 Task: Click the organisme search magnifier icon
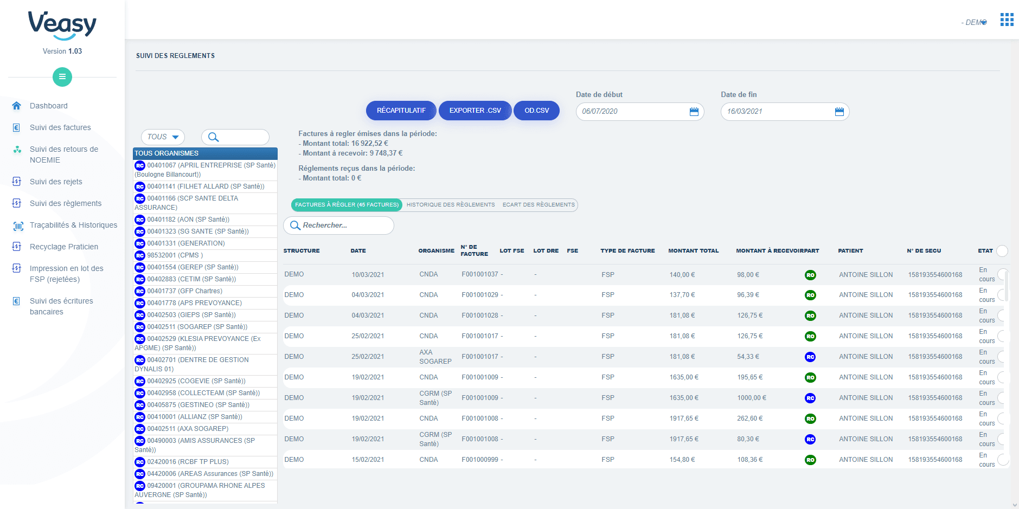tap(214, 137)
